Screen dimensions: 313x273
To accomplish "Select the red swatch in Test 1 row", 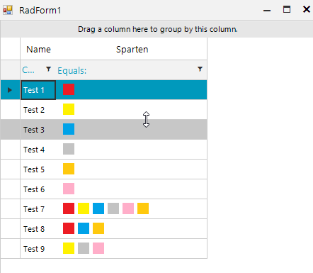I will point(69,89).
